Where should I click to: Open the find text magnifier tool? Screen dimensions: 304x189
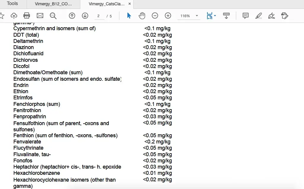53,16
